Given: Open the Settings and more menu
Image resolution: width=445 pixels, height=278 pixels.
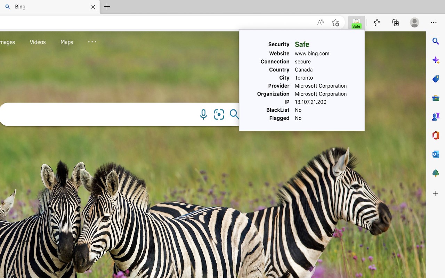Looking at the screenshot, I should [434, 23].
